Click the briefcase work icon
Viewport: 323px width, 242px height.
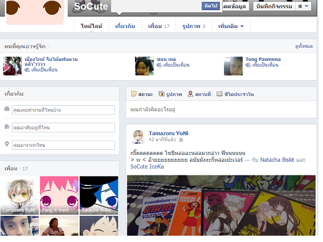pyautogui.click(x=7, y=109)
